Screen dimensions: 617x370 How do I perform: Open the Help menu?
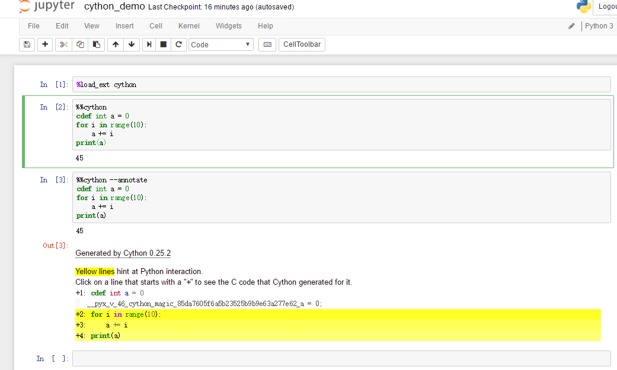tap(265, 26)
